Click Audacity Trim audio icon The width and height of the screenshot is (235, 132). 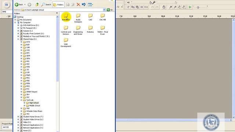click(142, 7)
